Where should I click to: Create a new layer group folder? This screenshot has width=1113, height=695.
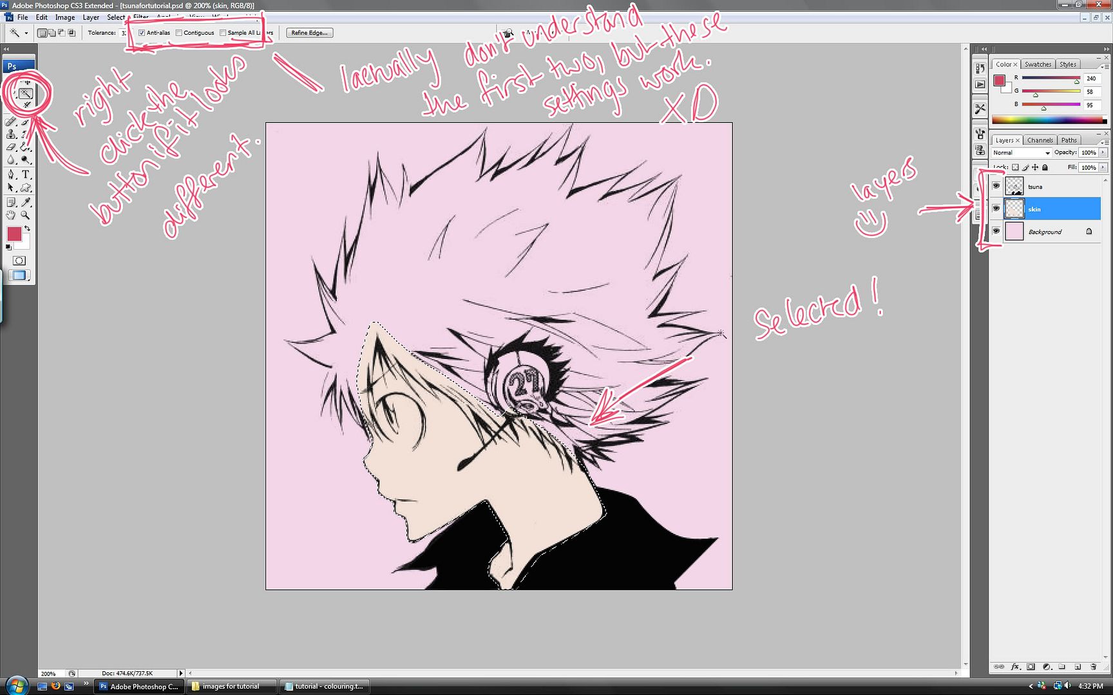[1061, 667]
